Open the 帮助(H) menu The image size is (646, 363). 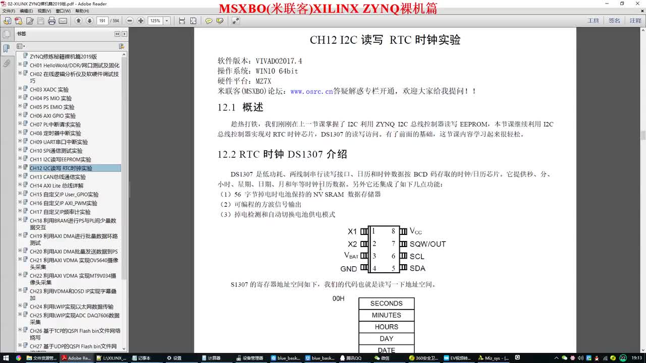pos(82,11)
